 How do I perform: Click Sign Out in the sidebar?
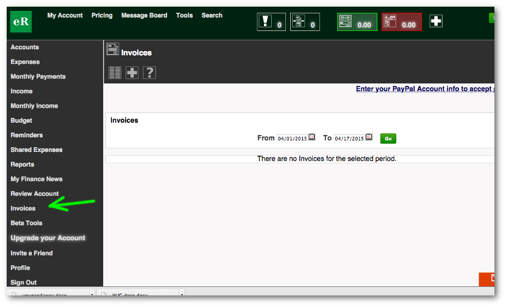[24, 282]
